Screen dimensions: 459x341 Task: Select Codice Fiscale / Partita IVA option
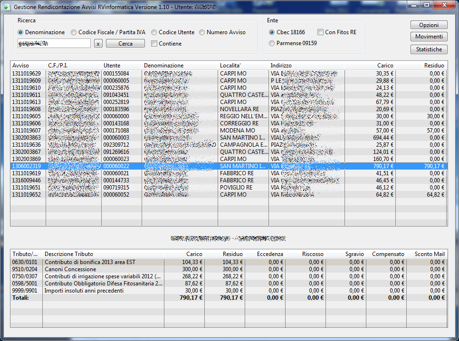108,32
